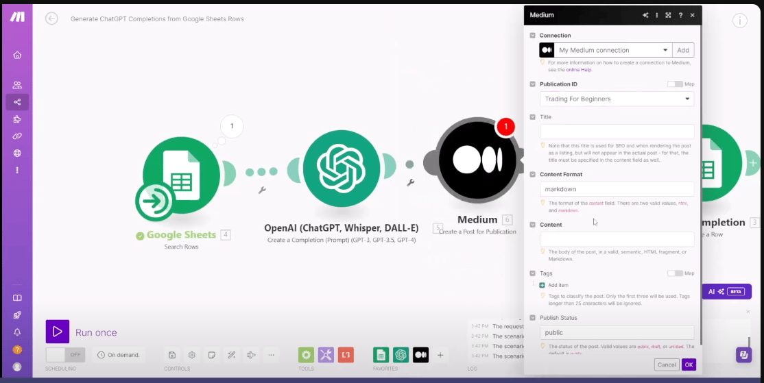Click Add item under Tags

click(554, 285)
